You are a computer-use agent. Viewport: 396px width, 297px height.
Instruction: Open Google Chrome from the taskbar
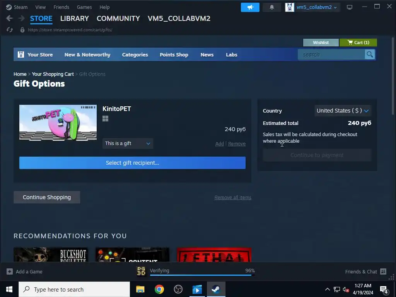(159, 289)
